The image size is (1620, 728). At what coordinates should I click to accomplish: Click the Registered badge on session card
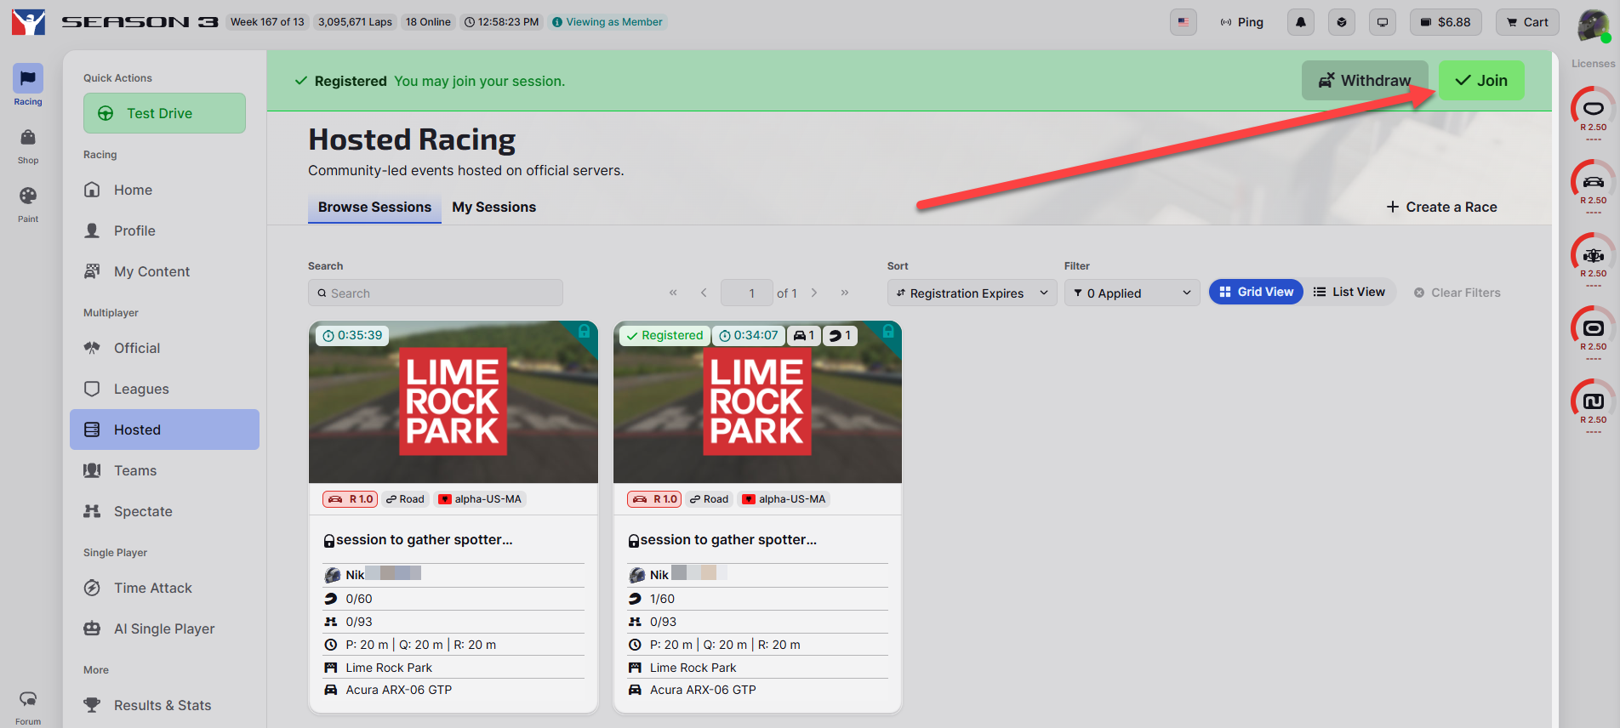tap(665, 335)
